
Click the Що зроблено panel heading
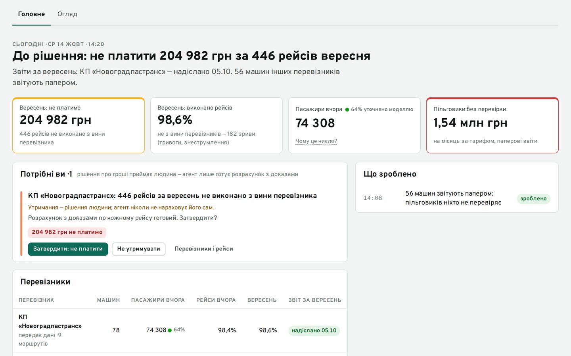390,174
